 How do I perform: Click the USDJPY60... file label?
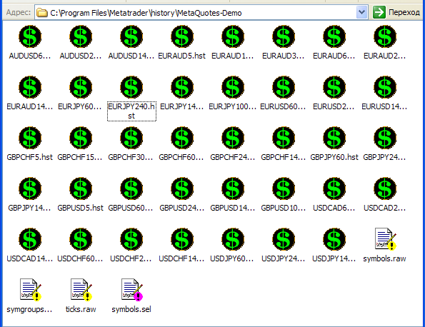pyautogui.click(x=232, y=258)
